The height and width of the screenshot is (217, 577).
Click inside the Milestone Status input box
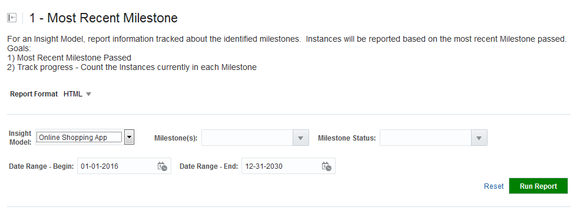[x=426, y=138]
